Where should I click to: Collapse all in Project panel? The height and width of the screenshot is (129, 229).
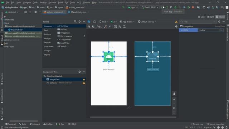30,12
